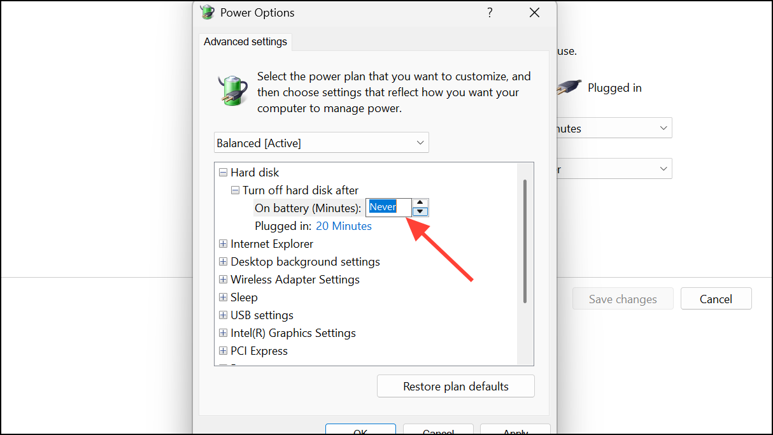Expand Wireless Adapter Settings node
773x435 pixels.
223,280
